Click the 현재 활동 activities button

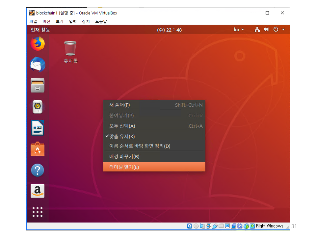40,30
